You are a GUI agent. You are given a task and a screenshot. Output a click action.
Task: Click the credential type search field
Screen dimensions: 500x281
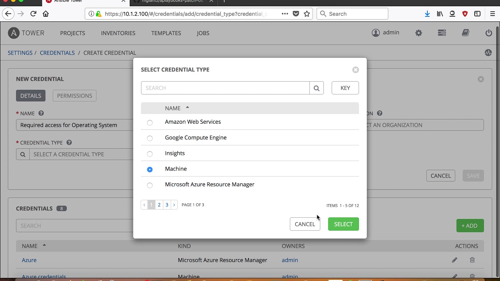coord(225,88)
